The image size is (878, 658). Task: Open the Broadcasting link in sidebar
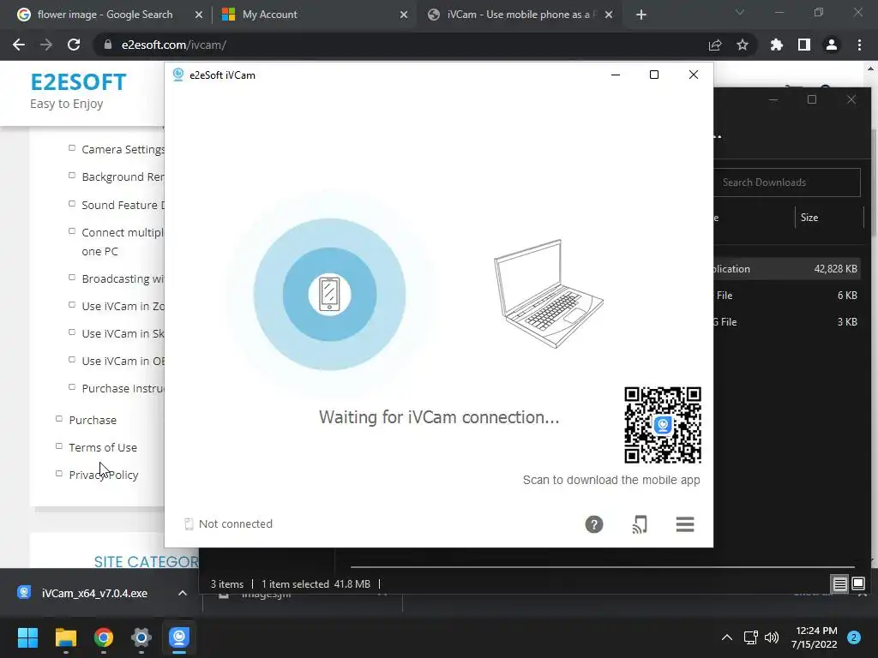(x=123, y=278)
